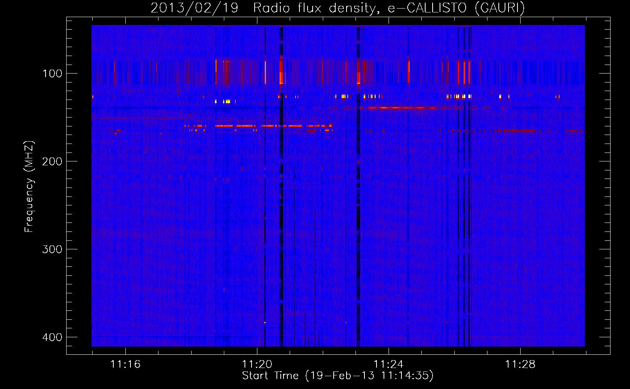Click the '11:28' time axis label
630x389 pixels.
click(520, 364)
